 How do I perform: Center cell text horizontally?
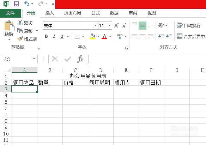[143, 36]
